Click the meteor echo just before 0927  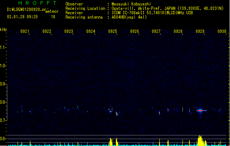159,113
